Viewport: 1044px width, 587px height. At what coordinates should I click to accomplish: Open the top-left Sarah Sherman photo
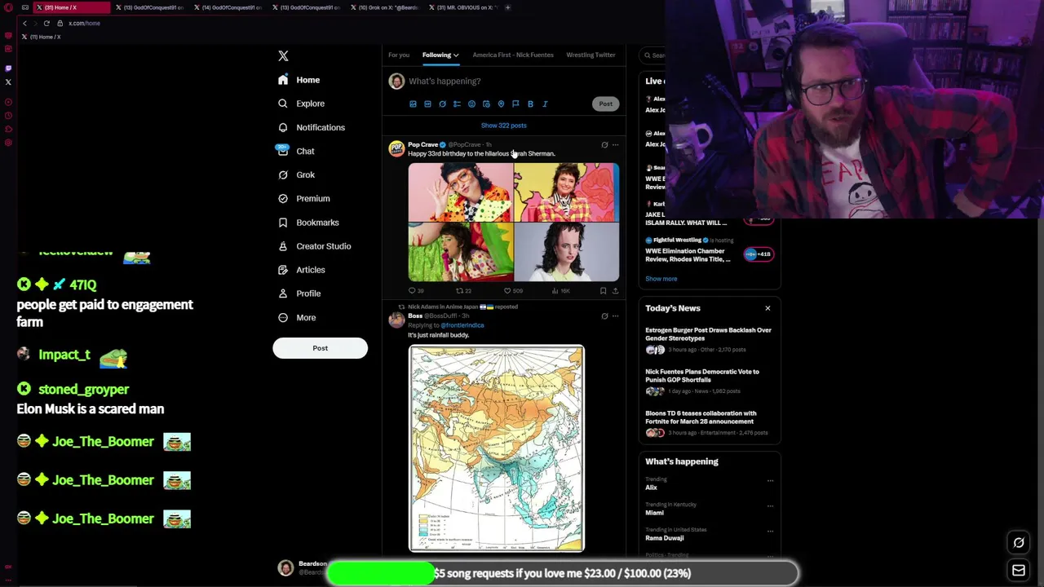461,192
